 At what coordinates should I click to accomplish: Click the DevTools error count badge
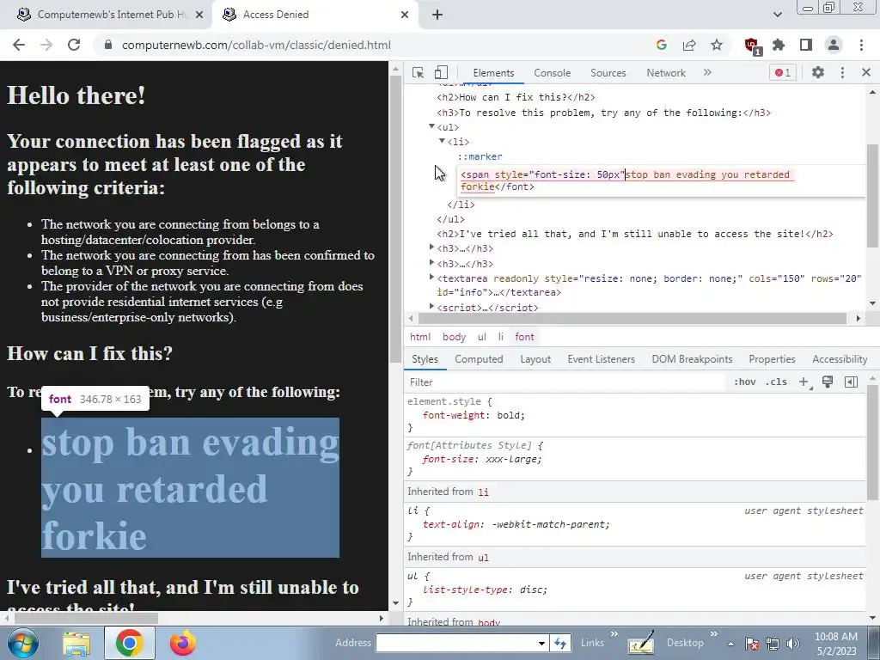782,72
